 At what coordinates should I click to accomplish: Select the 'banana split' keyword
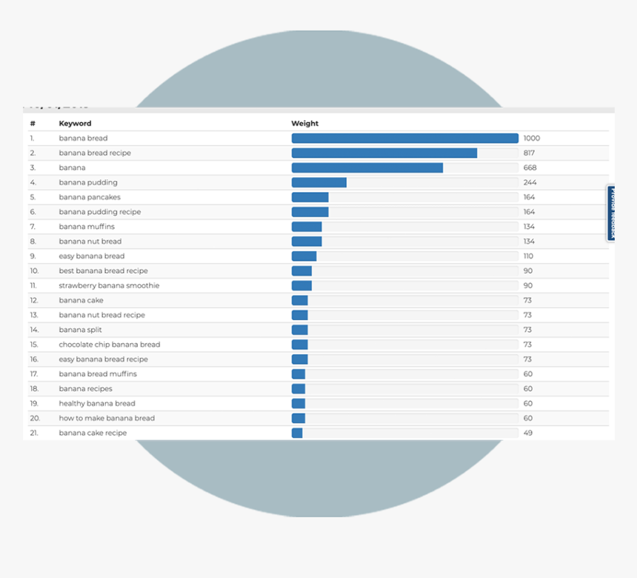pyautogui.click(x=80, y=330)
